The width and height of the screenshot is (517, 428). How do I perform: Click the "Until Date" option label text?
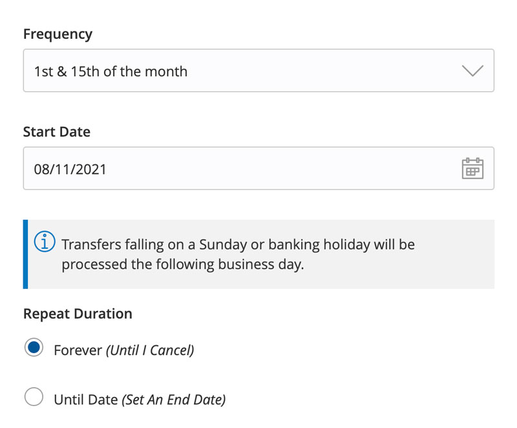pyautogui.click(x=86, y=400)
